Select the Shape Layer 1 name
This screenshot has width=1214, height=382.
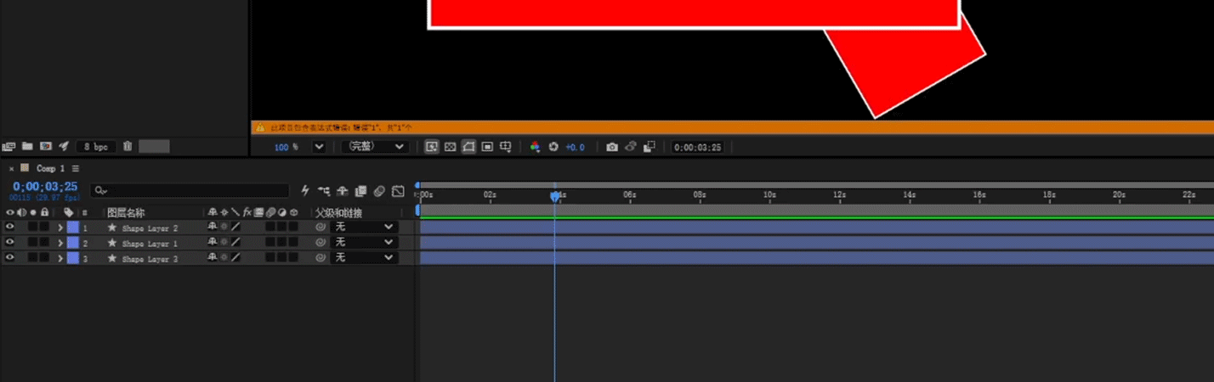point(150,244)
